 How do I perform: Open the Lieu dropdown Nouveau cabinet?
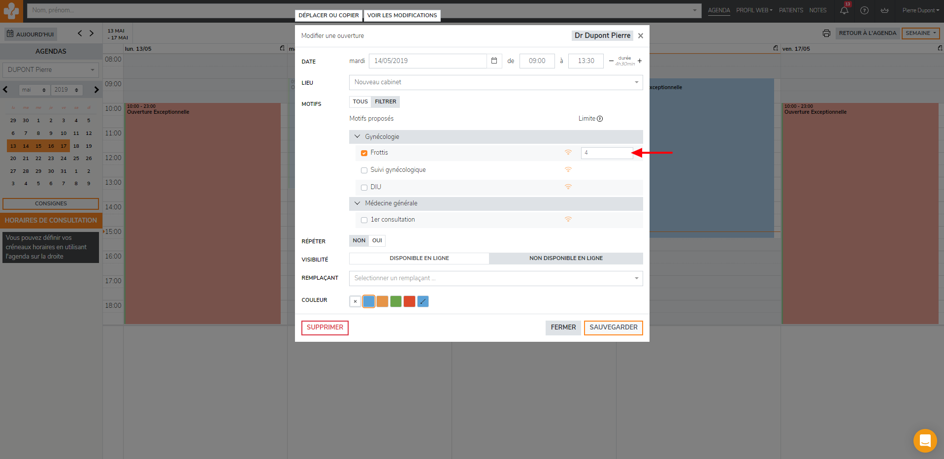[495, 82]
